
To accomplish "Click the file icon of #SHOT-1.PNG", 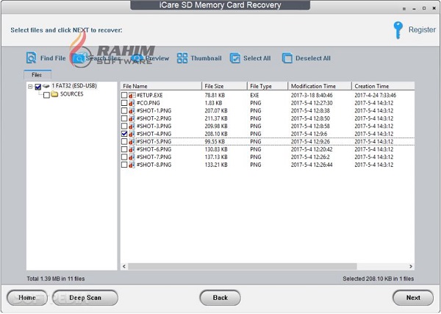I will tap(132, 111).
